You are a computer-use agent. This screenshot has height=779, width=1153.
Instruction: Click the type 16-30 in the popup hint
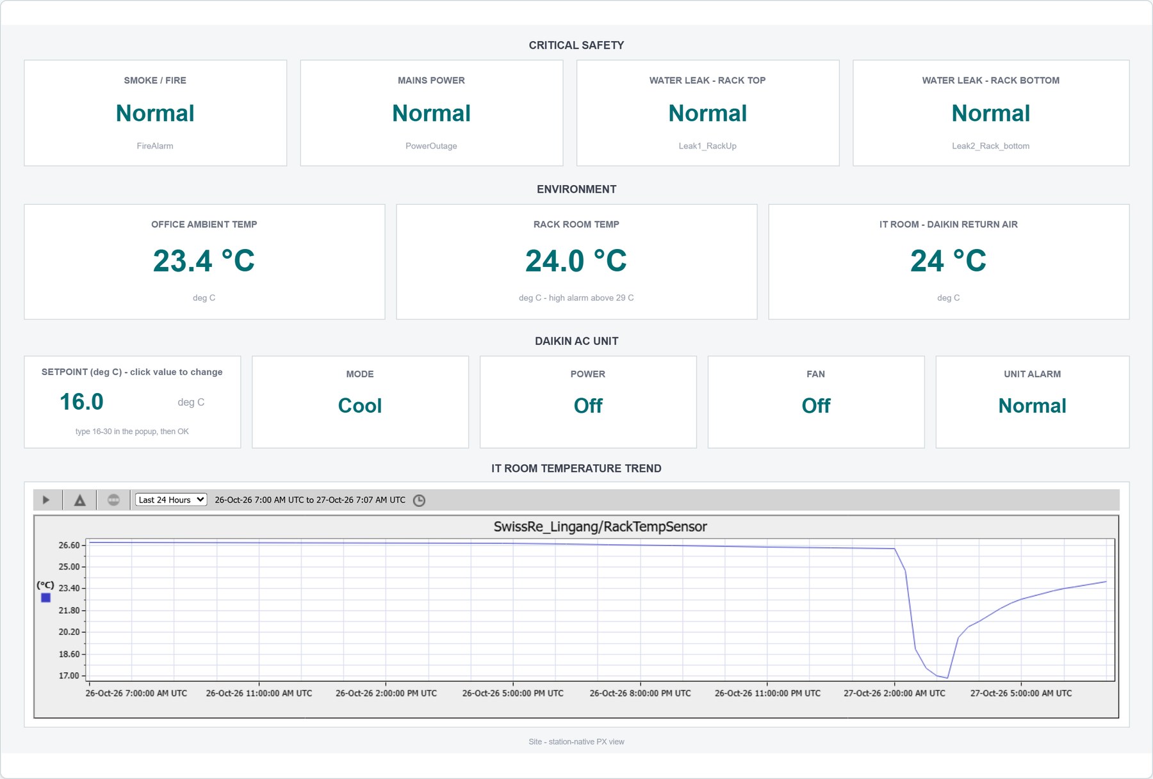132,431
